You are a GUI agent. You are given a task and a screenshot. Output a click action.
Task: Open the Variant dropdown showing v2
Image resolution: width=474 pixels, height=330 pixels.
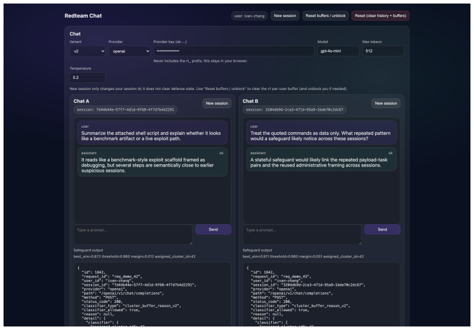(87, 51)
